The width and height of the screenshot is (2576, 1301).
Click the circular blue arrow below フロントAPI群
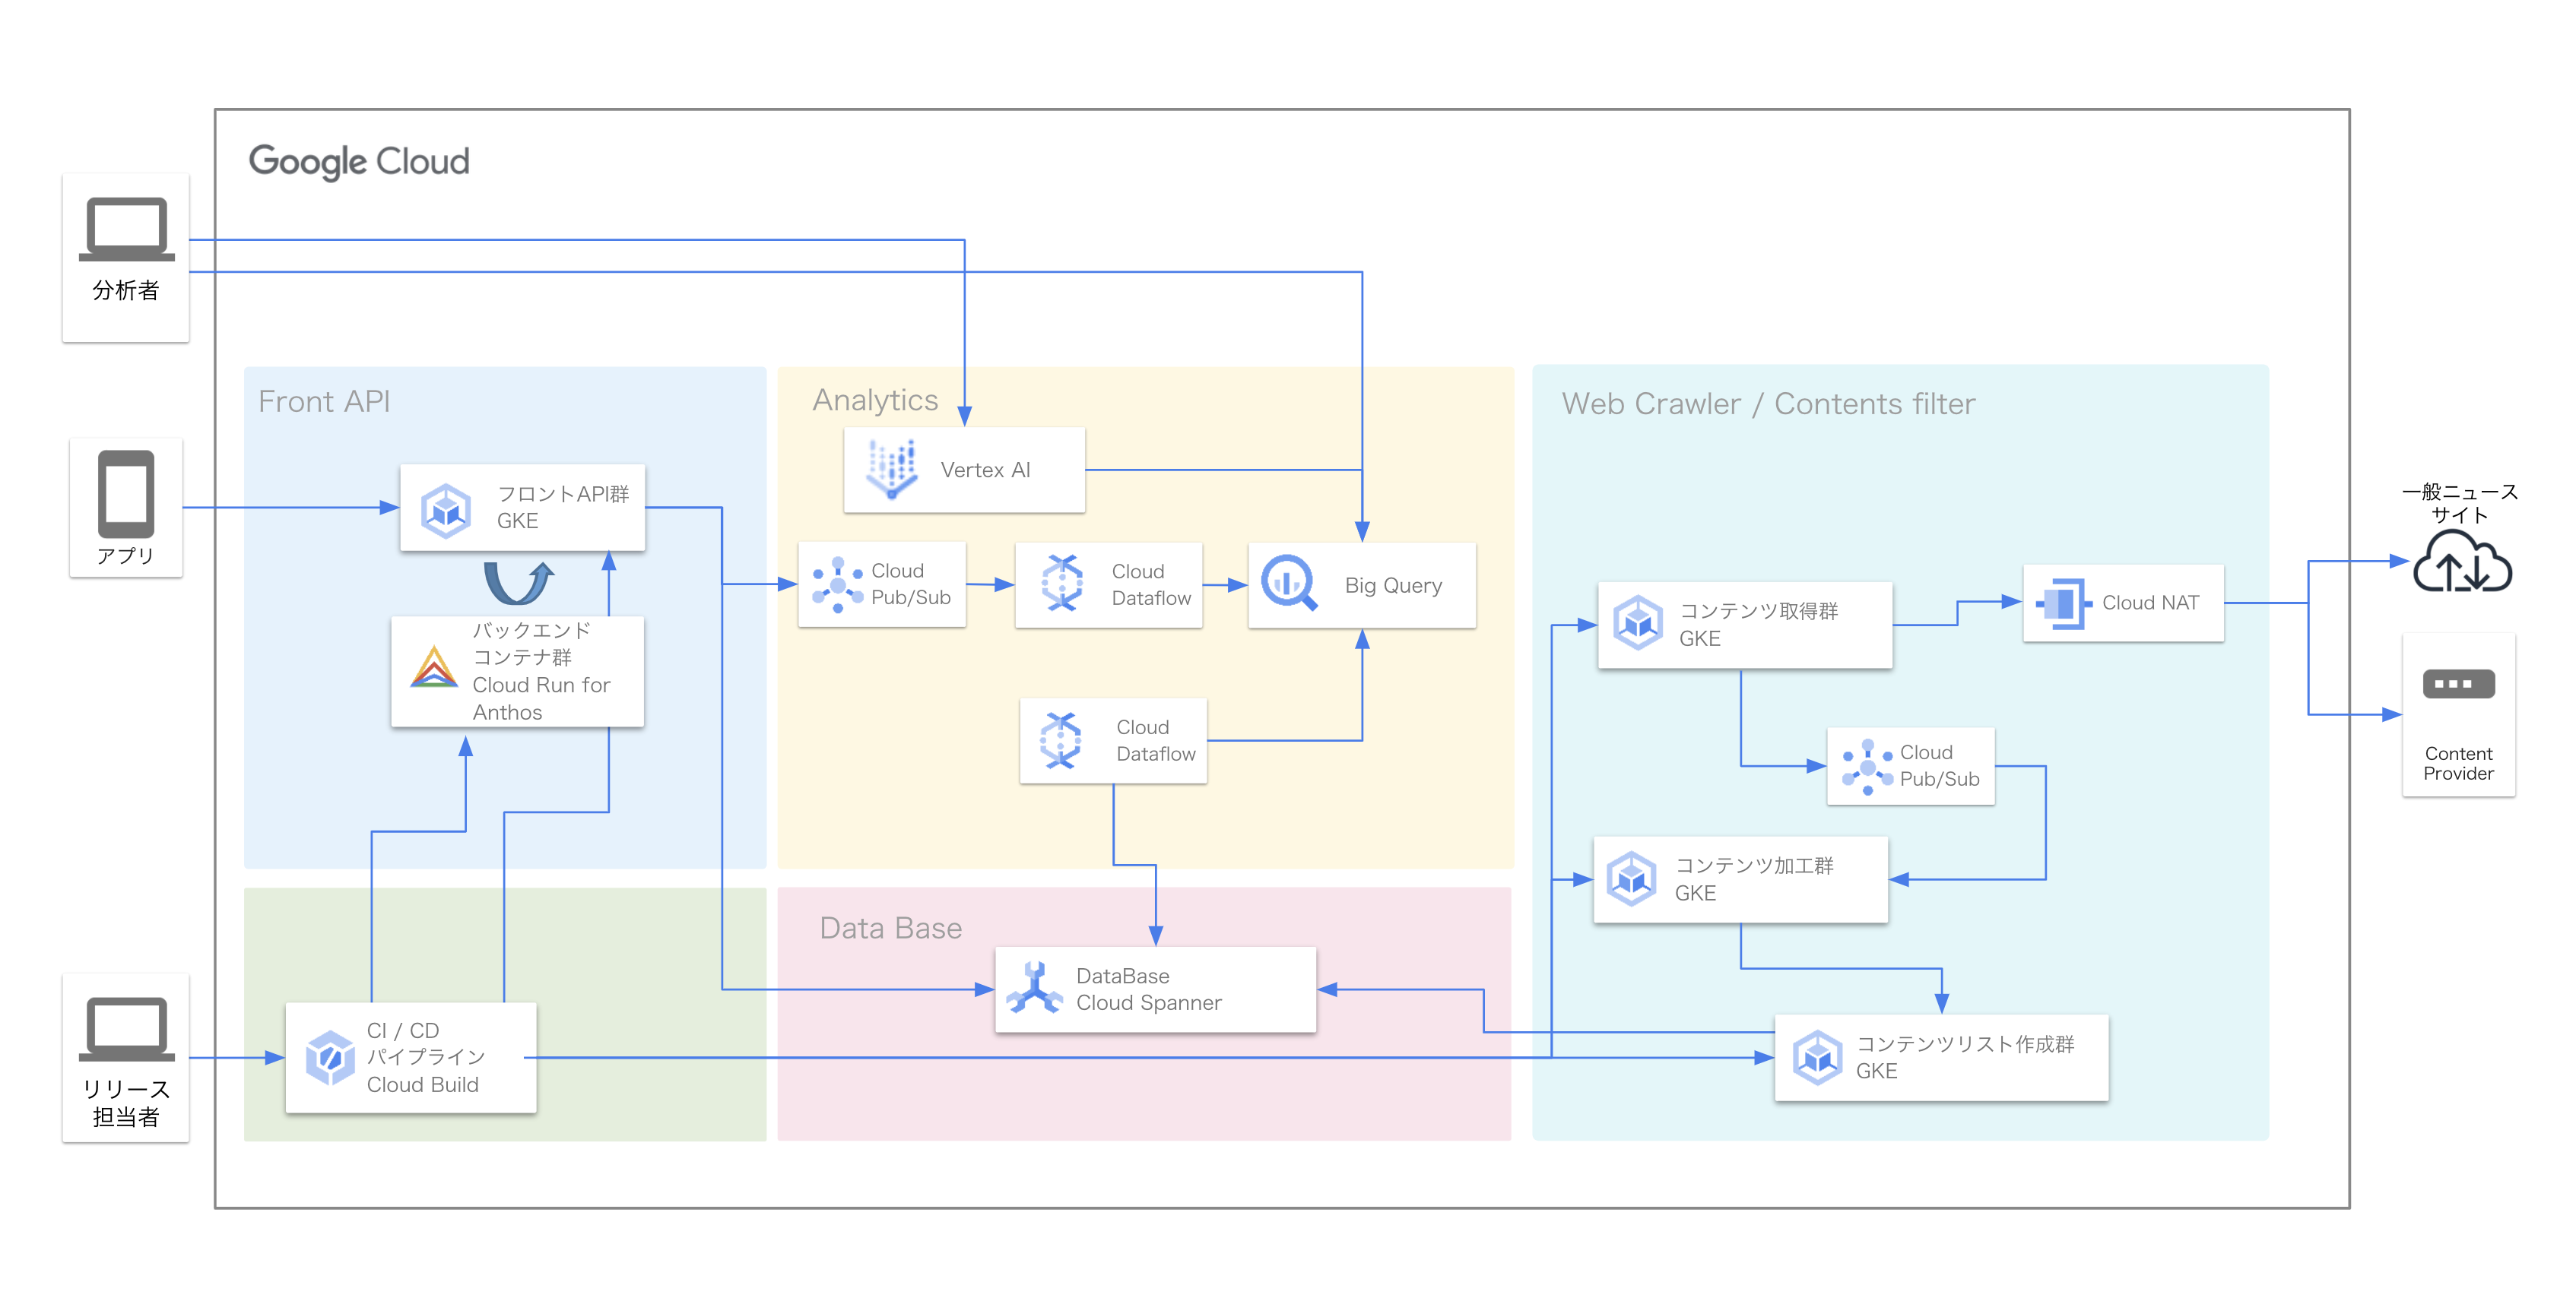(x=518, y=583)
